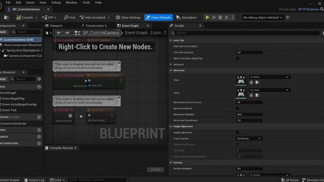Open My Blueprint settings gear

39,79
